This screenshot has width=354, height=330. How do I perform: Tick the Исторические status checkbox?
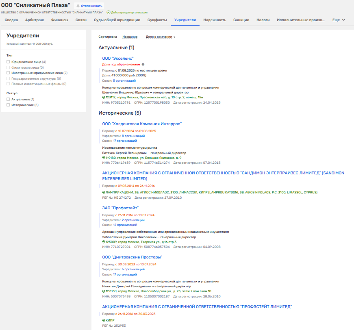click(8, 105)
